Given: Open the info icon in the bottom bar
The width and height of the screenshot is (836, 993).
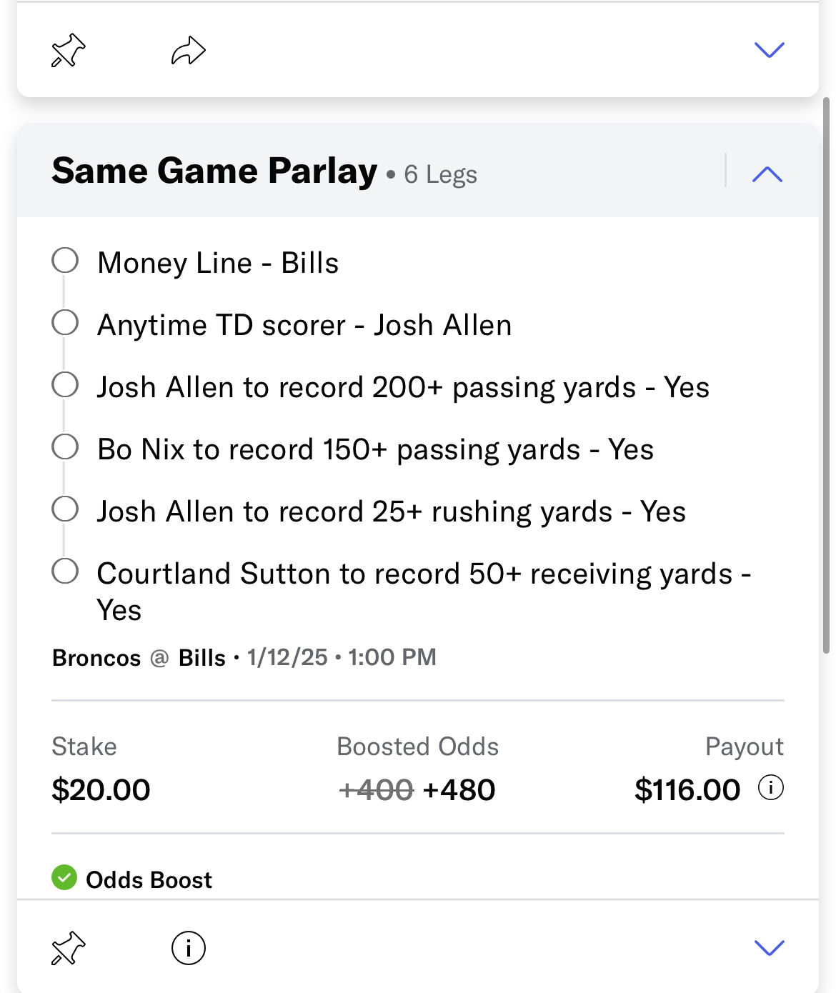Looking at the screenshot, I should click(189, 949).
